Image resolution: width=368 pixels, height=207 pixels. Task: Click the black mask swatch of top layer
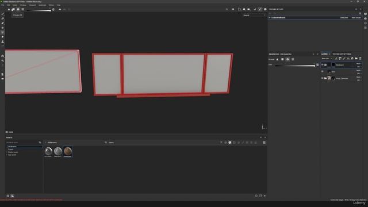[333, 65]
